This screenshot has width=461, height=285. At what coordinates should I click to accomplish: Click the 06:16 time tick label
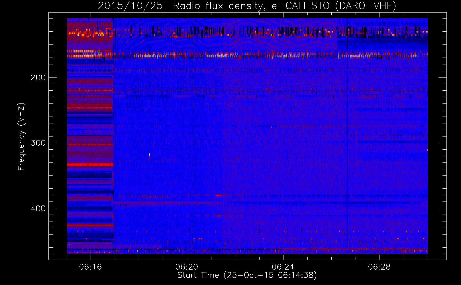(x=91, y=267)
